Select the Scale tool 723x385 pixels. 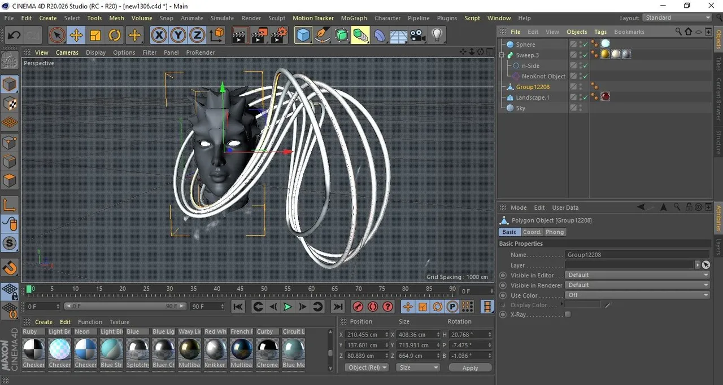click(x=95, y=36)
